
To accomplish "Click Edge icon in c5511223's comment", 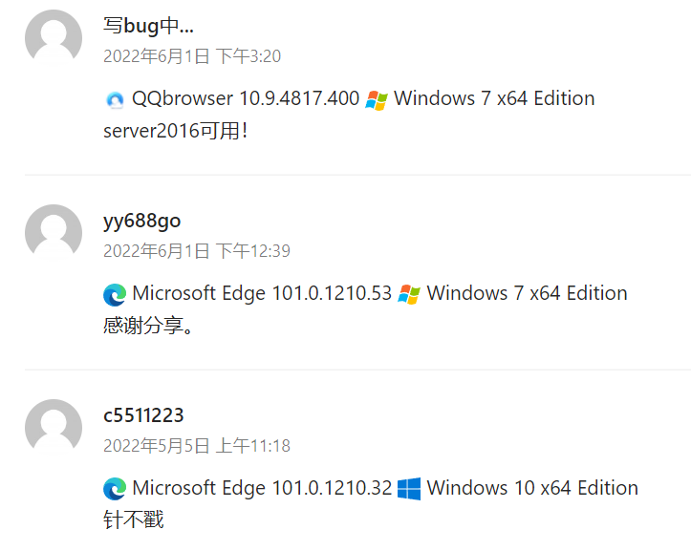I will coord(115,489).
